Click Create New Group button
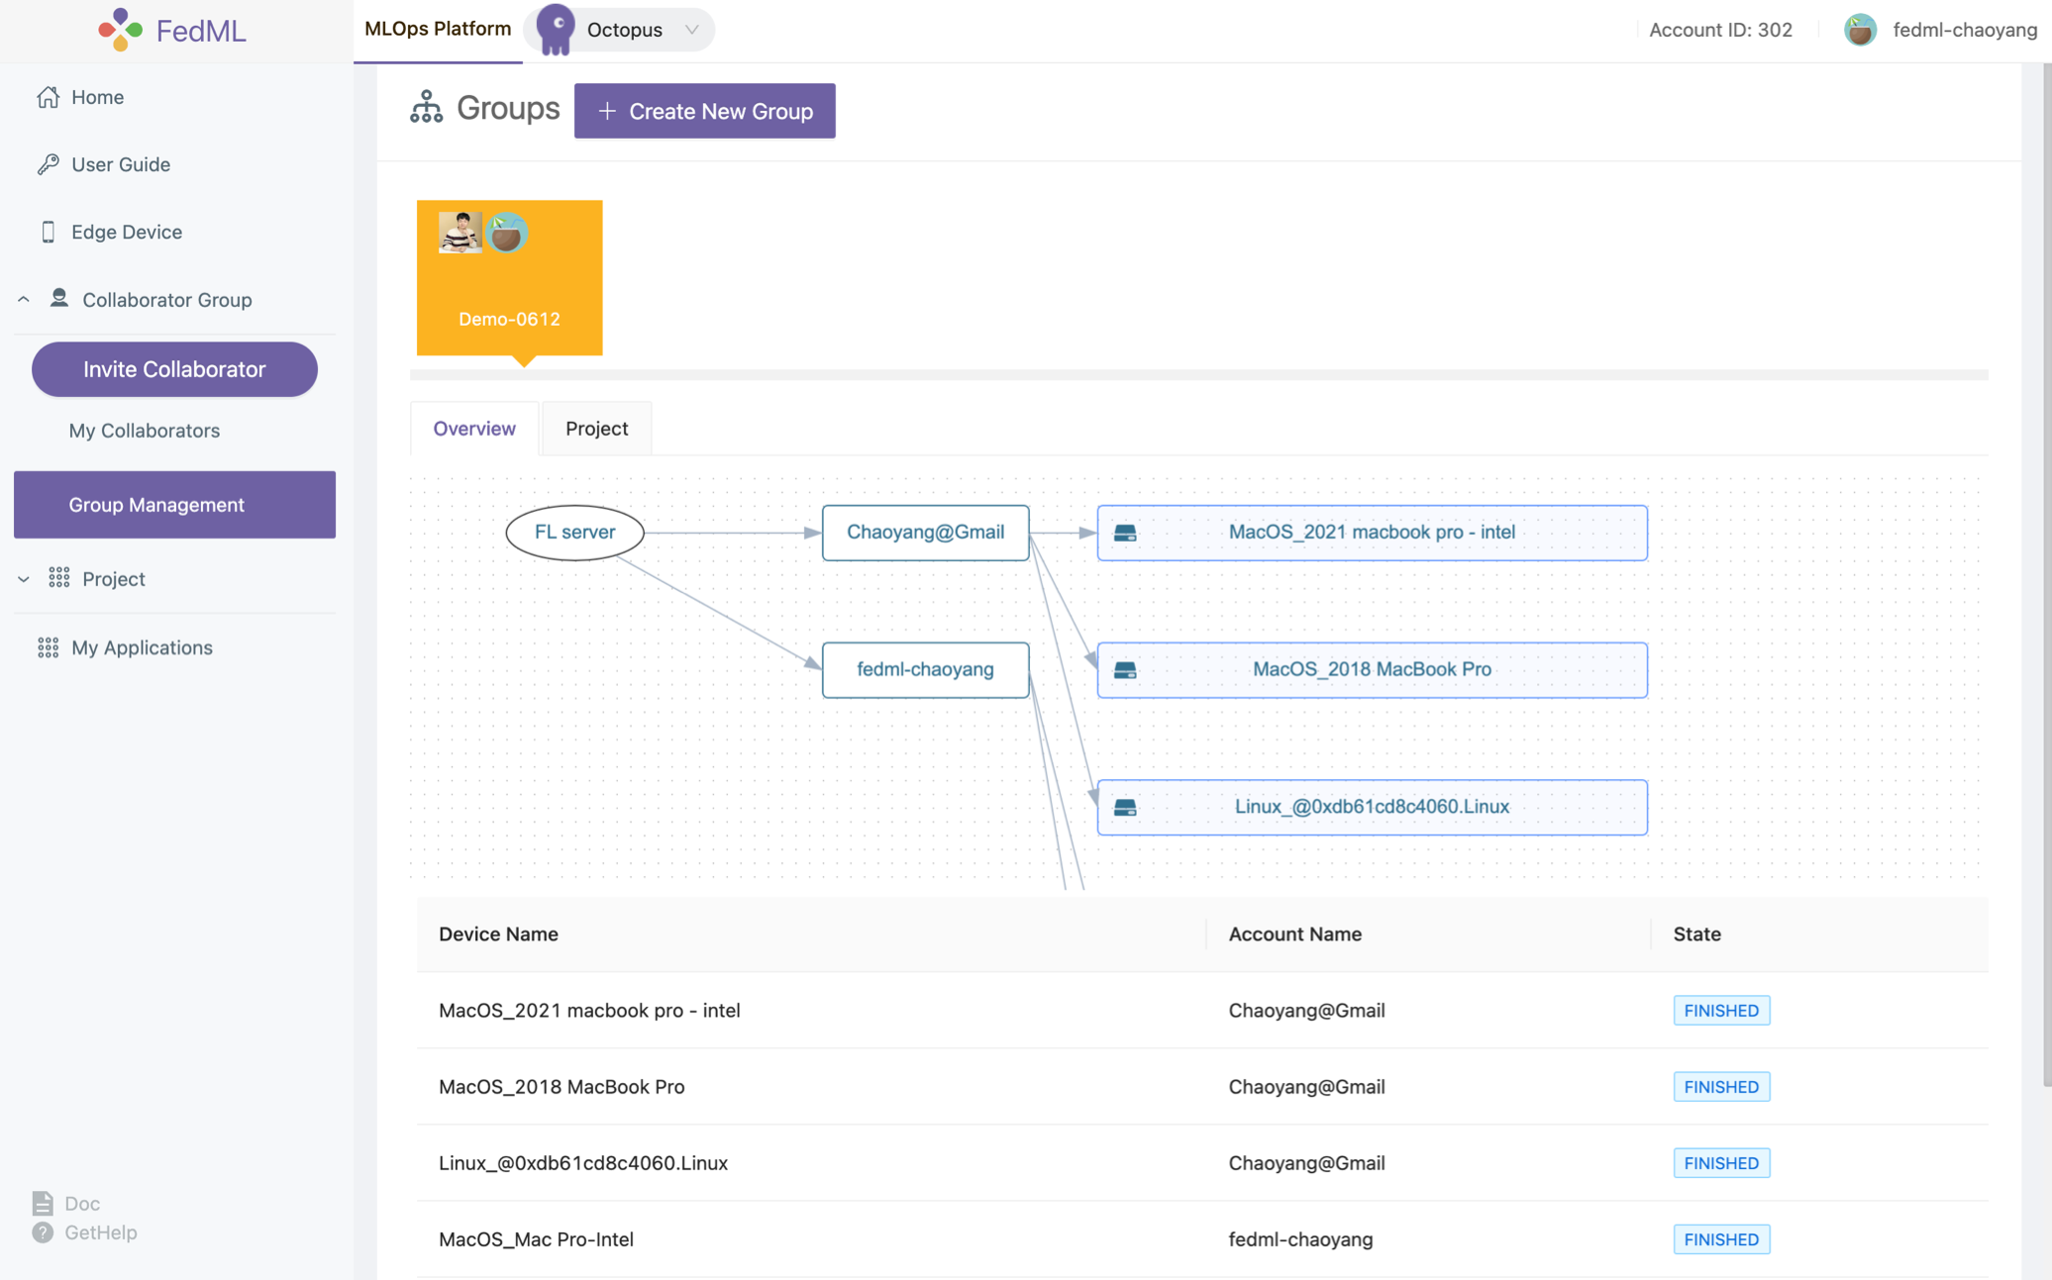The image size is (2052, 1280). pos(704,111)
